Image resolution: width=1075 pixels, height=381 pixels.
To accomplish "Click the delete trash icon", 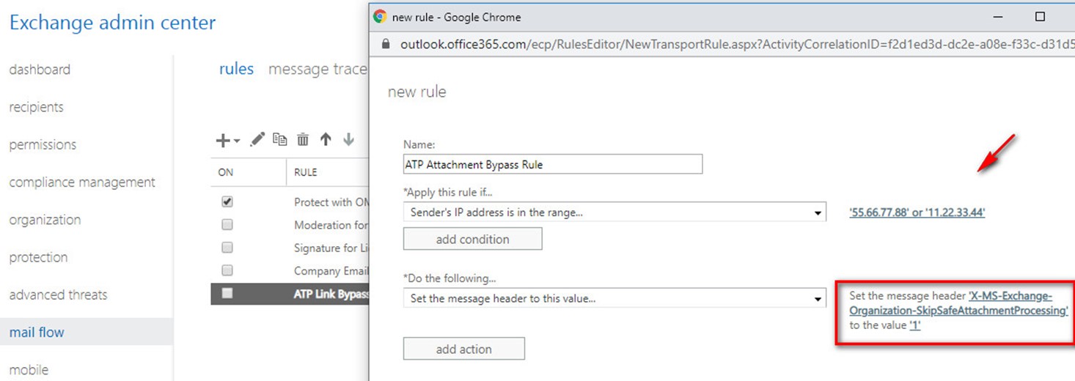I will (303, 139).
